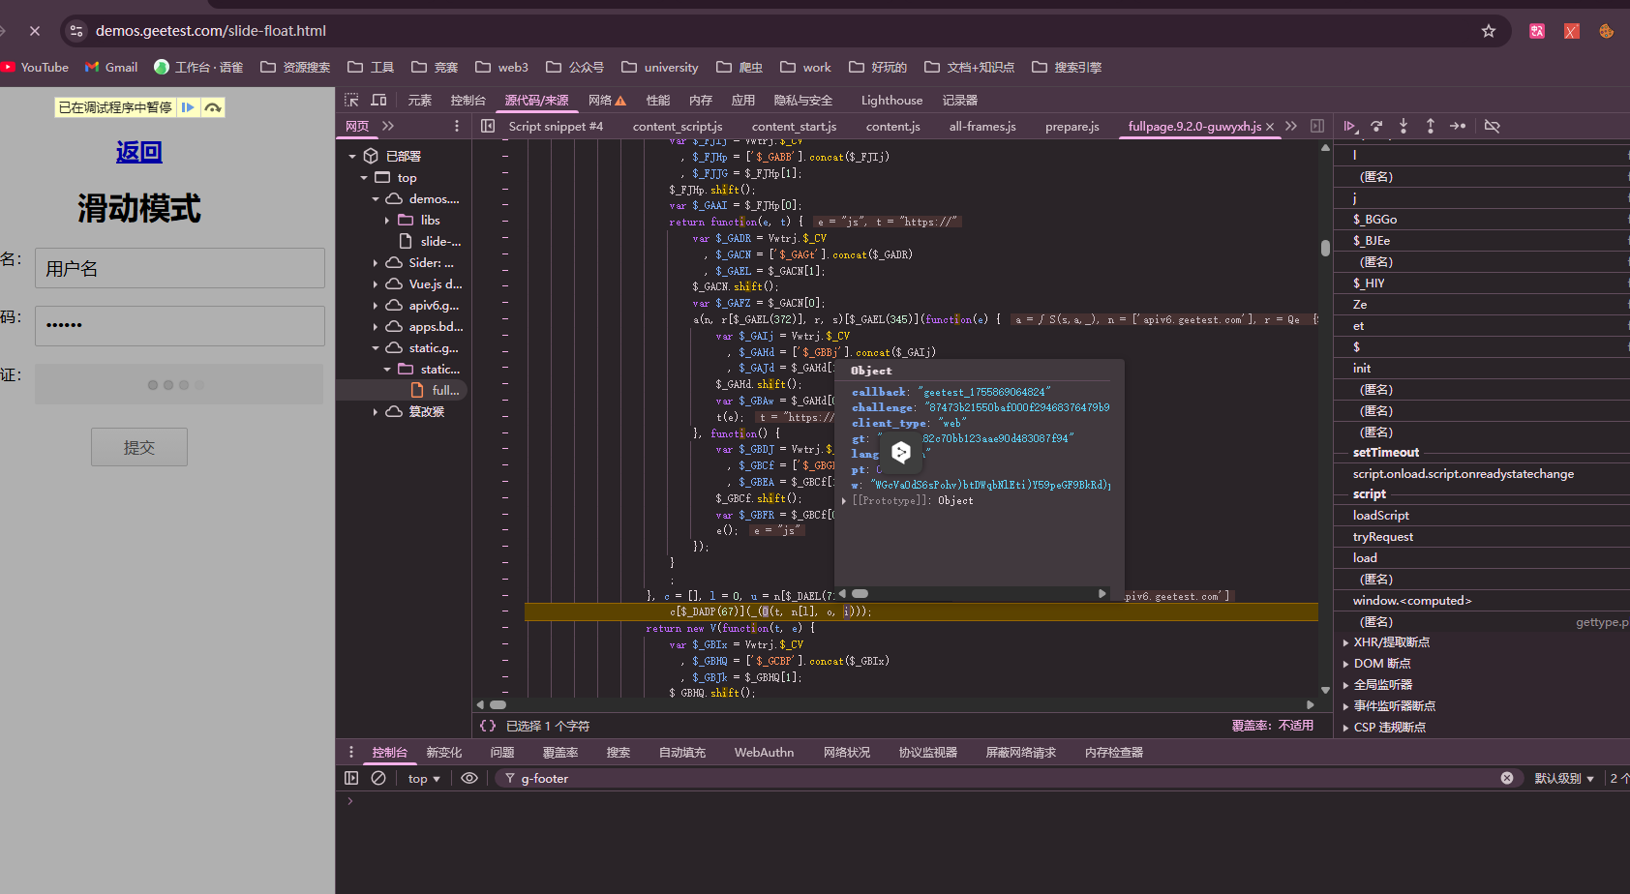View site information icon in address bar
This screenshot has height=894, width=1630.
click(x=76, y=31)
